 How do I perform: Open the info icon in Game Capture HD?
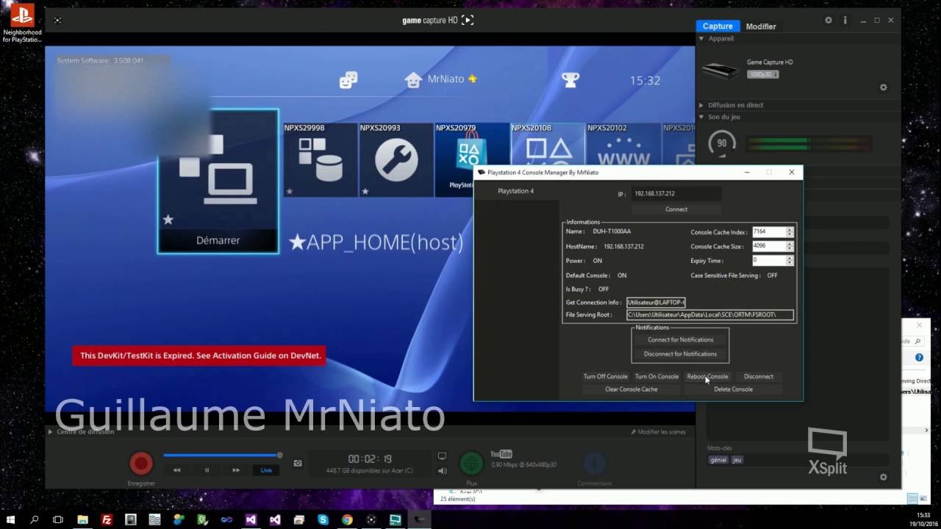845,21
